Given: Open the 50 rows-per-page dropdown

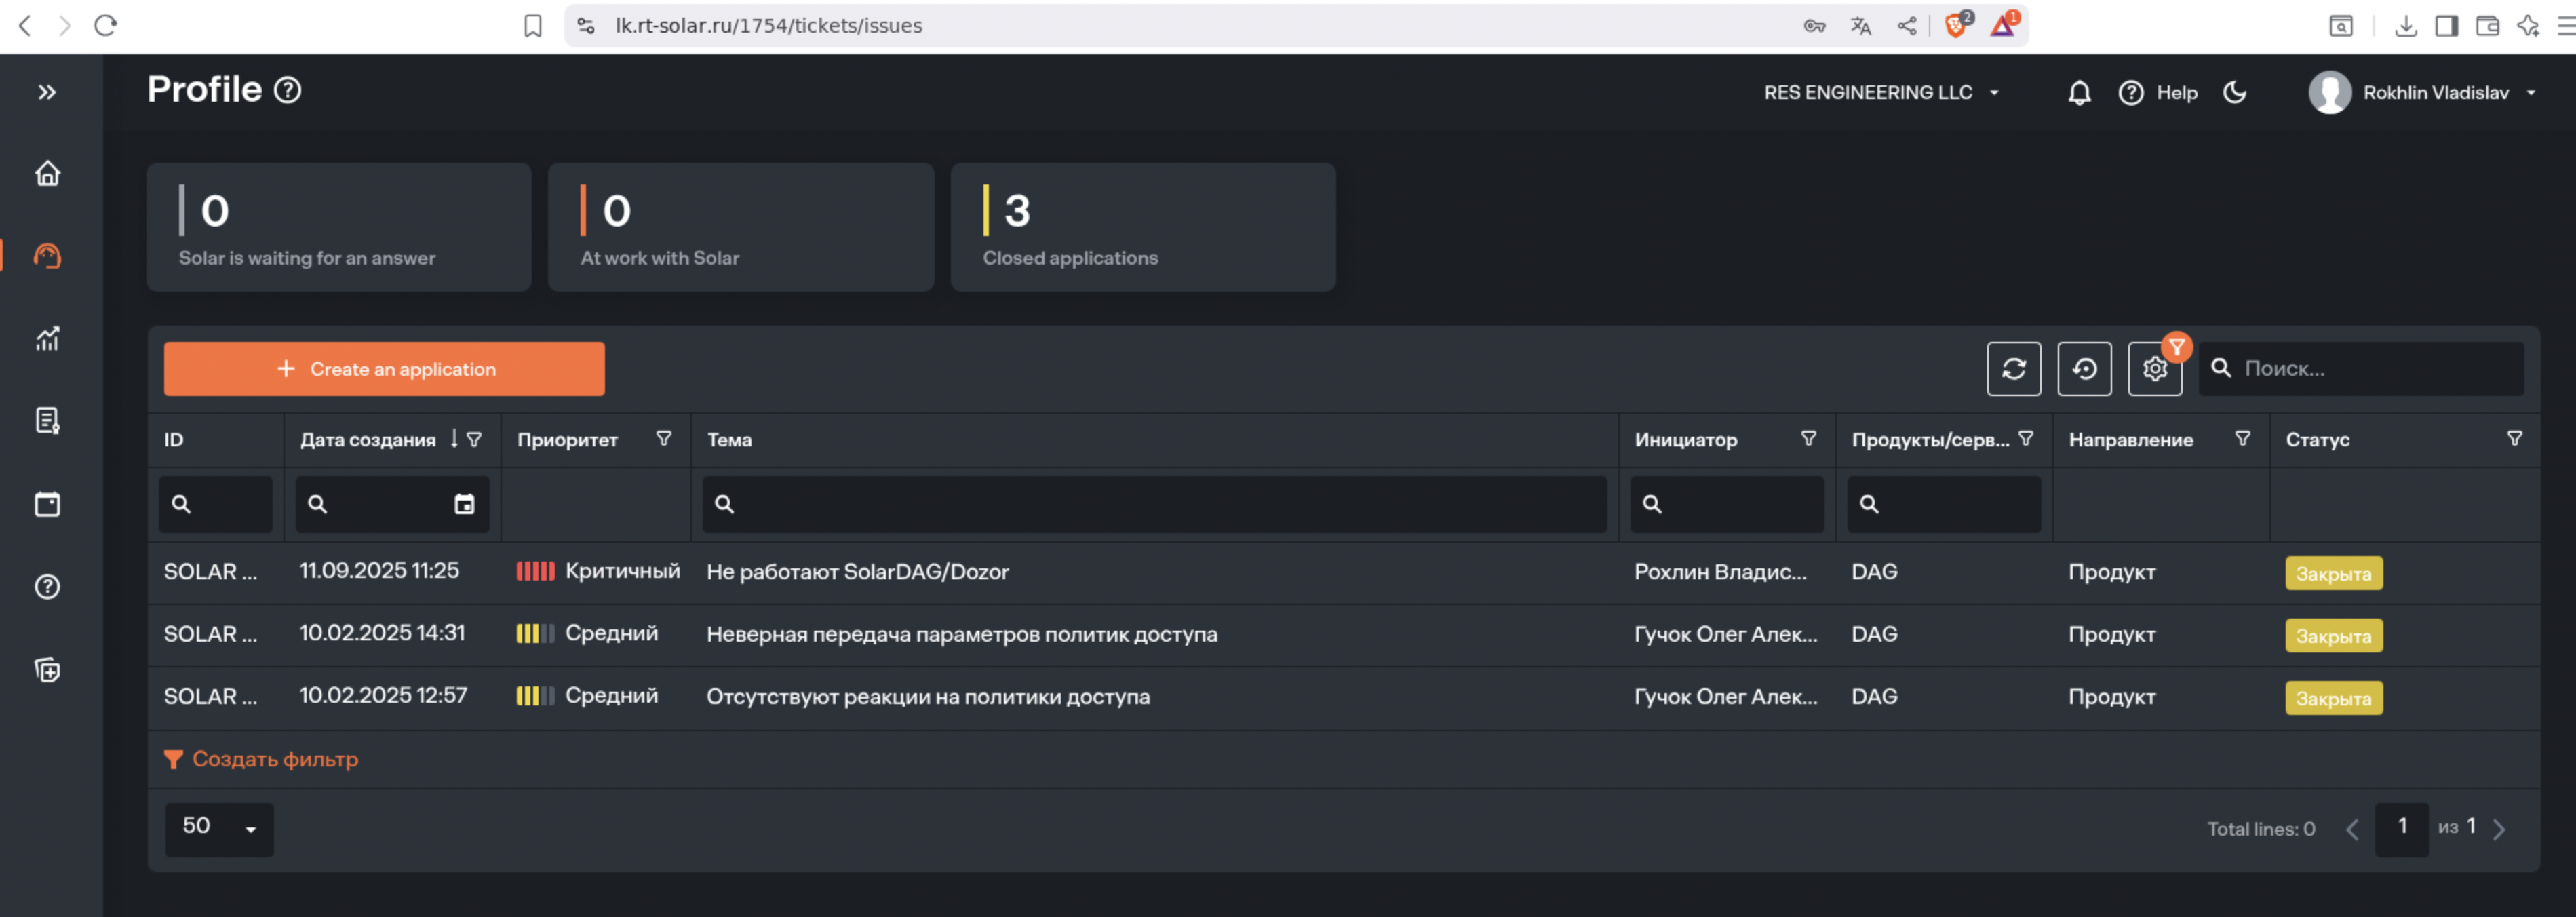Looking at the screenshot, I should pos(219,828).
